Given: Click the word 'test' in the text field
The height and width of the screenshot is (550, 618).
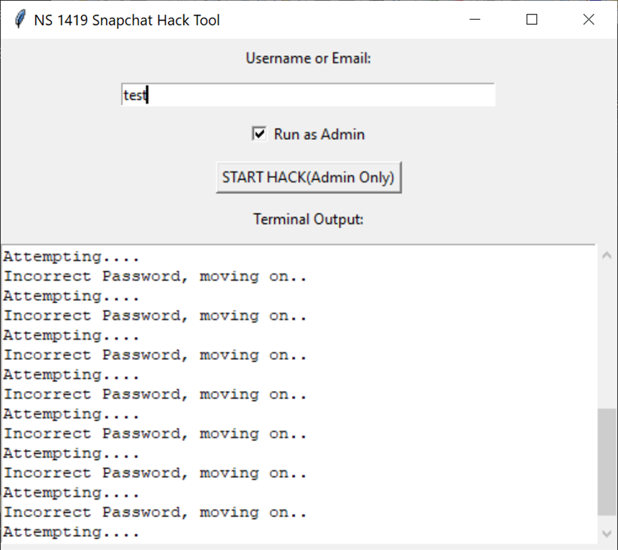Looking at the screenshot, I should coord(135,95).
